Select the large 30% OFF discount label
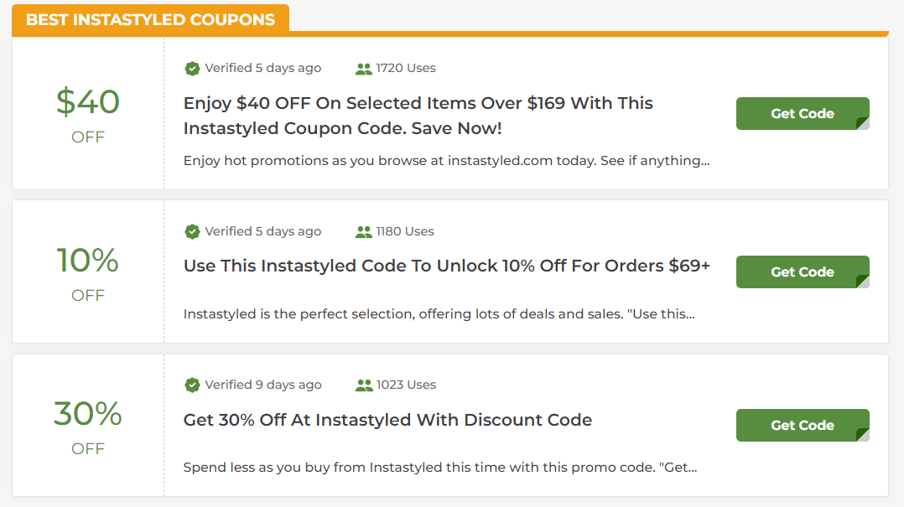 87,427
